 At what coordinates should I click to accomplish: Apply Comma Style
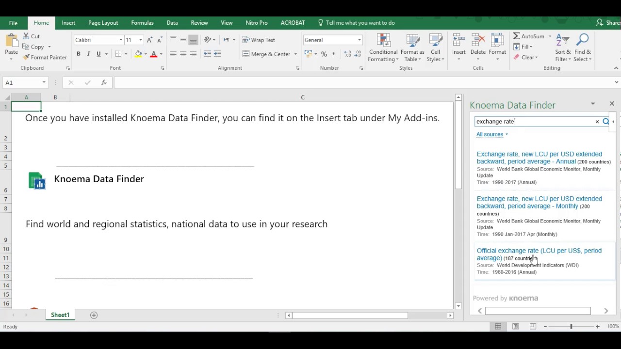click(x=333, y=54)
